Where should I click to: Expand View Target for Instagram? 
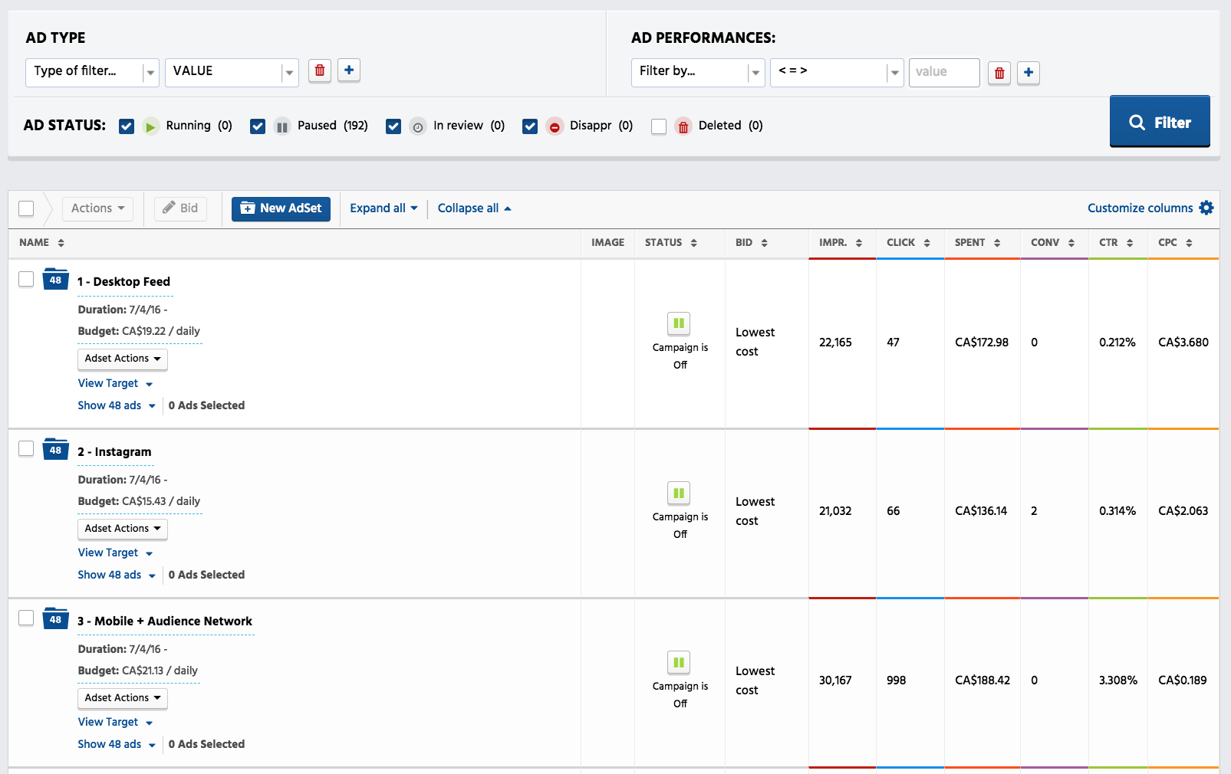click(x=115, y=553)
